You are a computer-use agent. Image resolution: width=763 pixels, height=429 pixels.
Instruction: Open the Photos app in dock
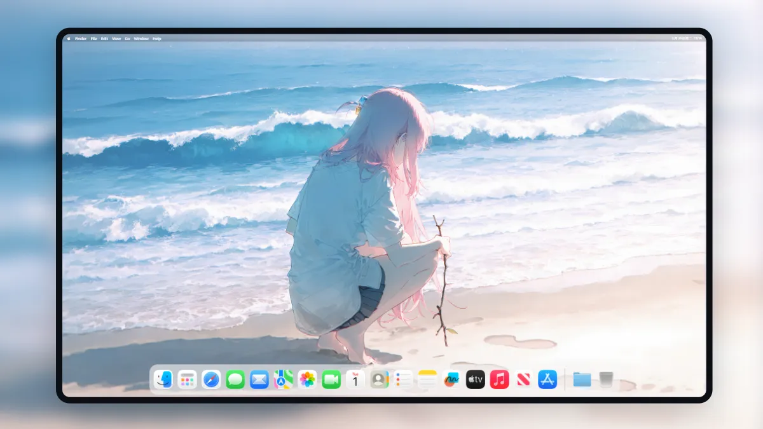tap(308, 379)
